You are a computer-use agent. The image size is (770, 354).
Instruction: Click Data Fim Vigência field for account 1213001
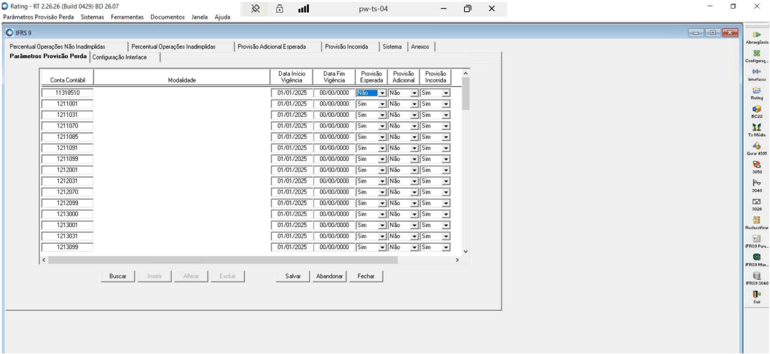(x=334, y=225)
